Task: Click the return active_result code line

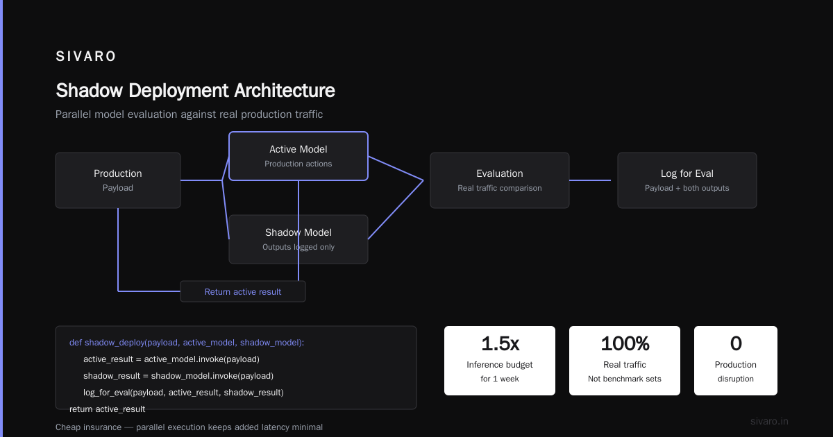Action: pyautogui.click(x=108, y=409)
